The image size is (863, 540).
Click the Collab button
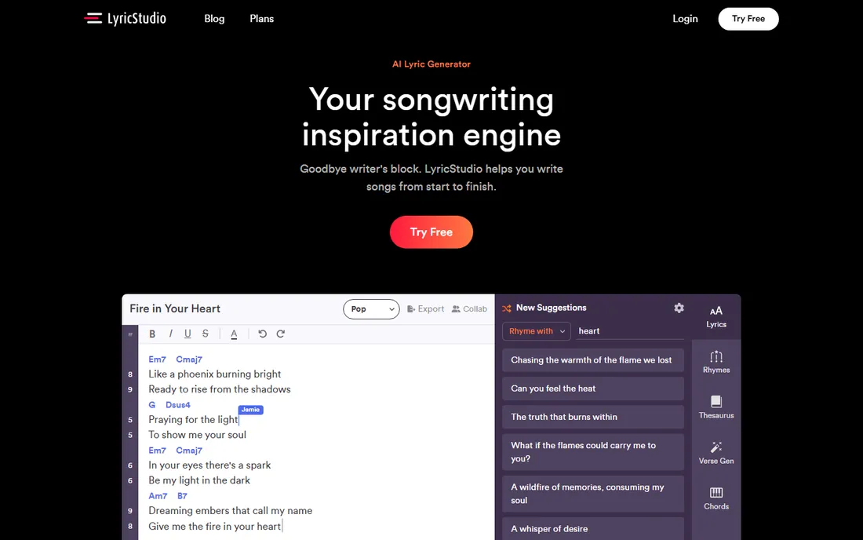(x=469, y=308)
